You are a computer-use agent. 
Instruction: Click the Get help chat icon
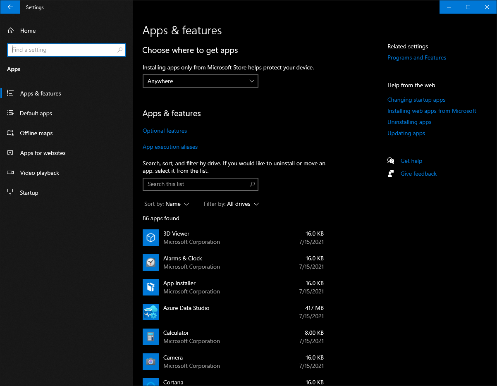[391, 161]
